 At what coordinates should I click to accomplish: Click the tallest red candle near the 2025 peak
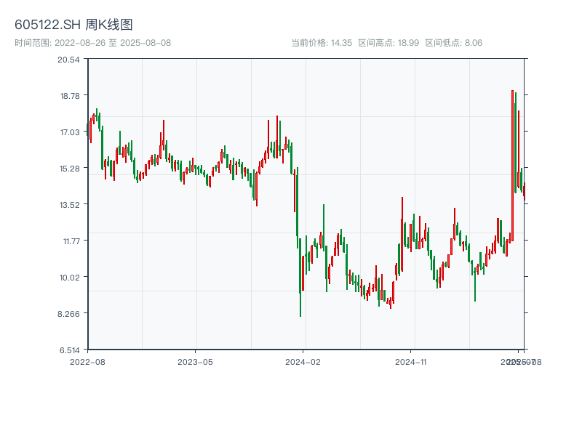coord(512,166)
